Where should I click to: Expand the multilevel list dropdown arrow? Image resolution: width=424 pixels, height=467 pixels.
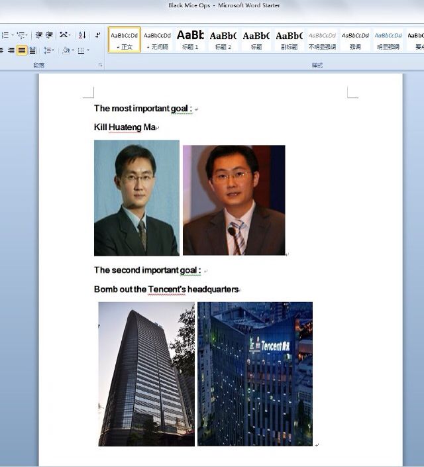26,36
